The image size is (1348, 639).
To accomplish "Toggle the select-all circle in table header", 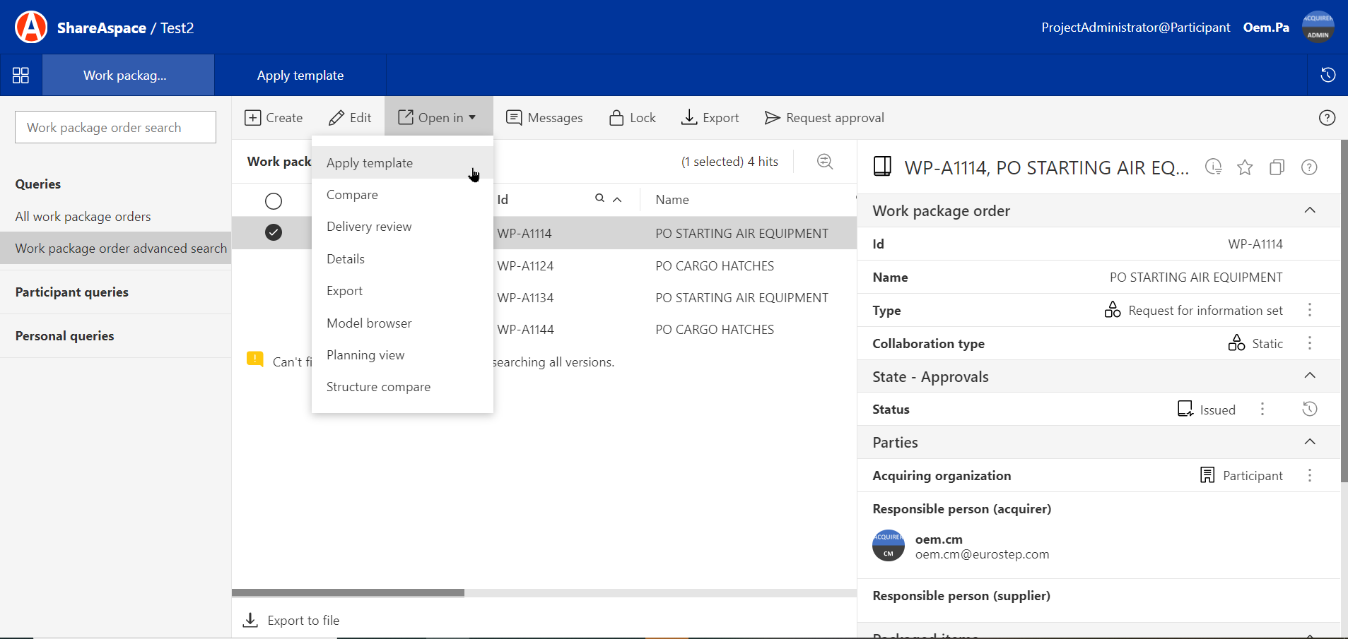I will click(x=274, y=201).
